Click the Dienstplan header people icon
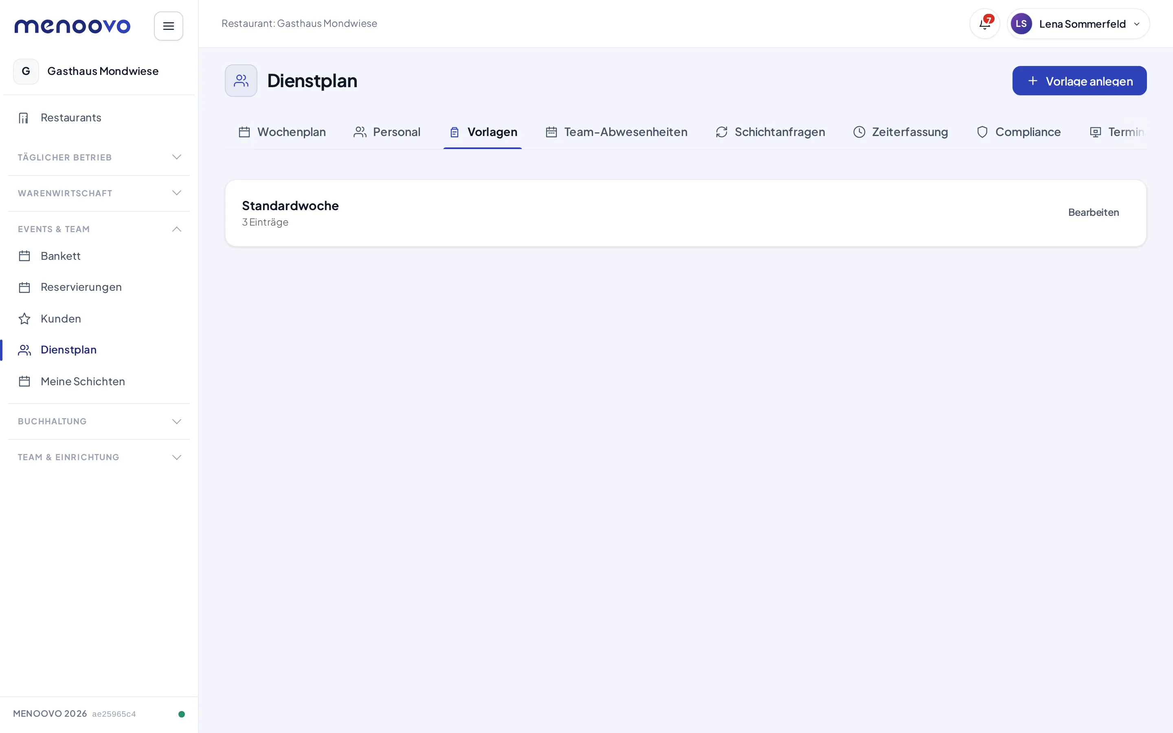The width and height of the screenshot is (1173, 733). [x=241, y=81]
